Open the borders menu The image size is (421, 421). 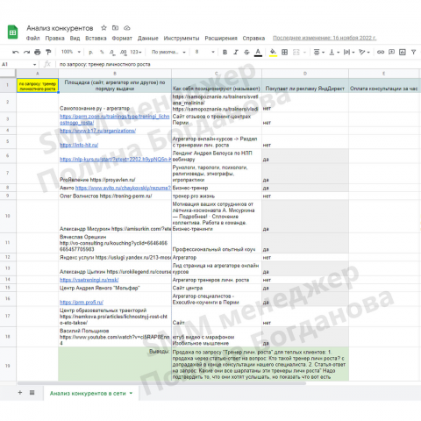[x=284, y=52]
